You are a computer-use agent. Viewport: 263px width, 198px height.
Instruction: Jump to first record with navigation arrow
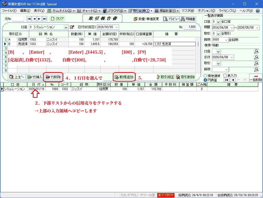pyautogui.click(x=29, y=19)
